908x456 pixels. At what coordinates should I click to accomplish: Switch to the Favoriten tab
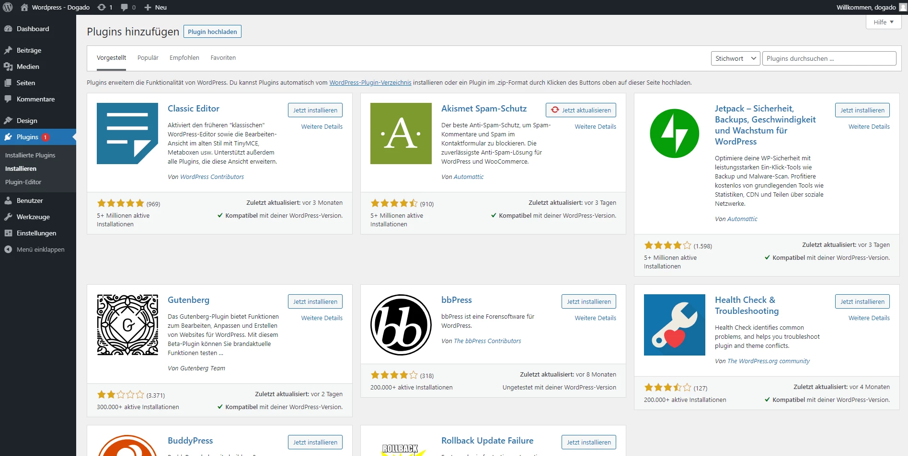point(223,58)
